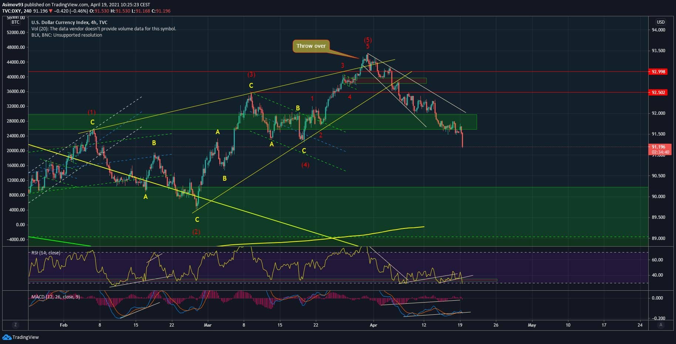Click the Vol (20) indicator legend
Screen dimensions: 676x344
[x=104, y=29]
